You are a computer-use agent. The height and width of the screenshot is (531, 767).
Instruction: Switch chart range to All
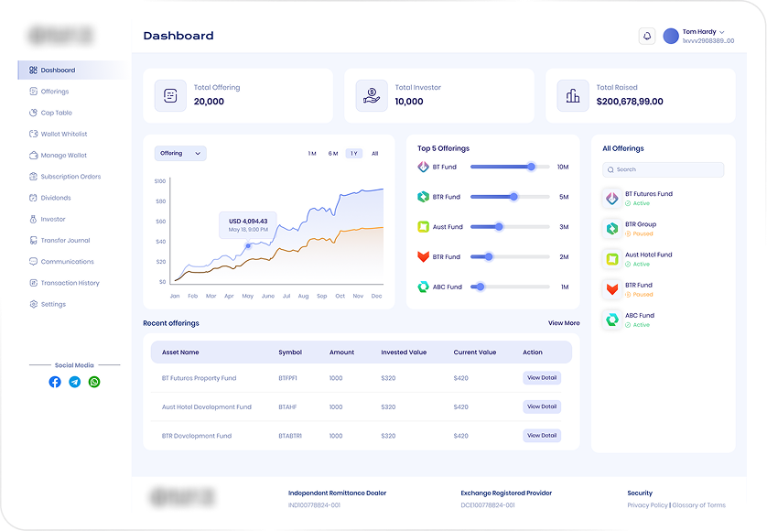[x=374, y=154]
